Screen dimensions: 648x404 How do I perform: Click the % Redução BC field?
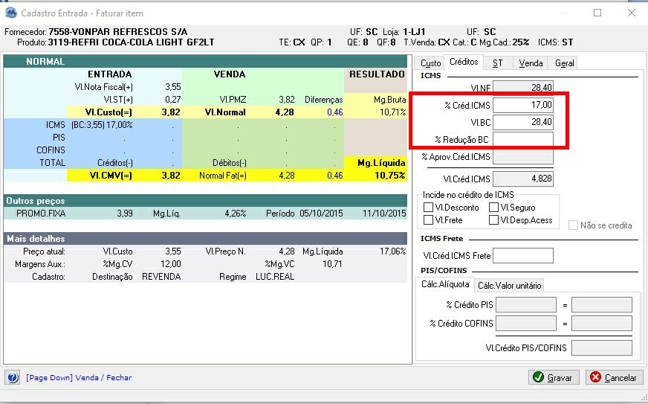point(522,139)
